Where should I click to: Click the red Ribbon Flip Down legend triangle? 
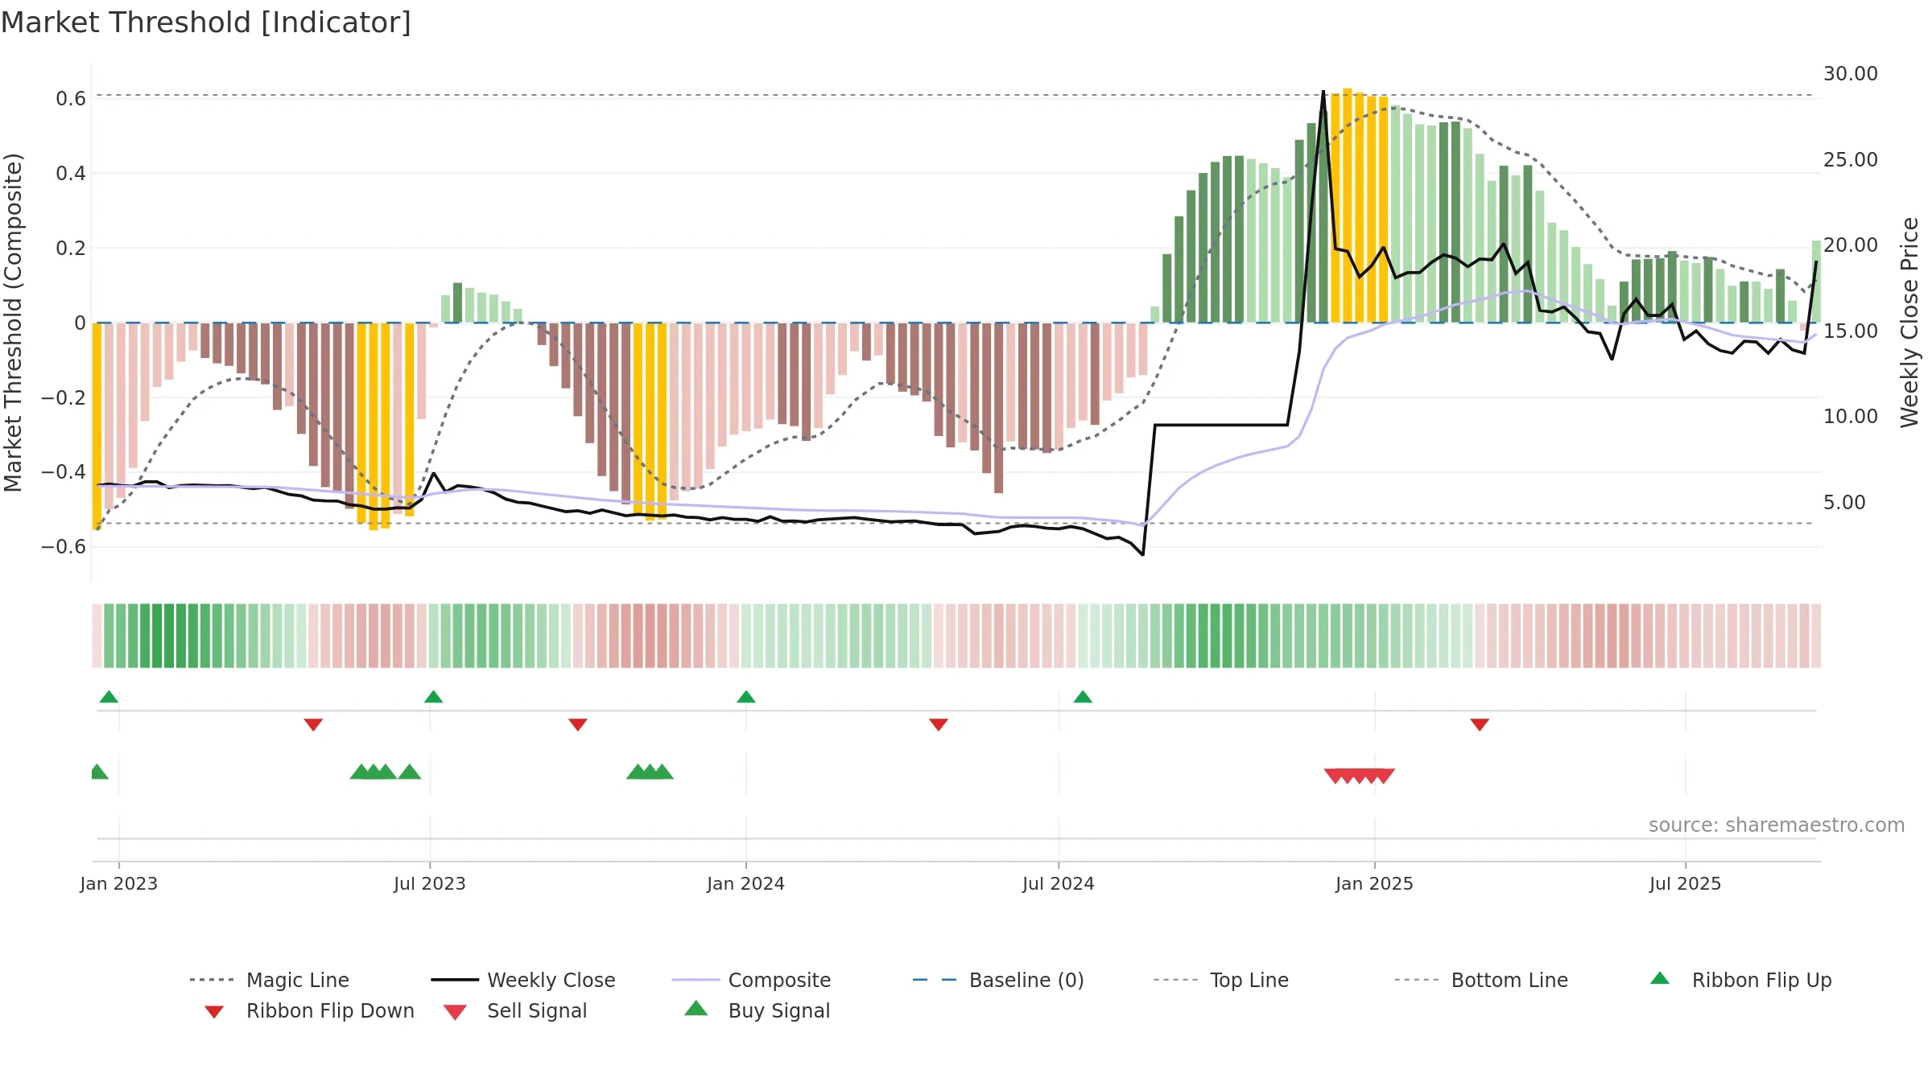pos(214,1012)
